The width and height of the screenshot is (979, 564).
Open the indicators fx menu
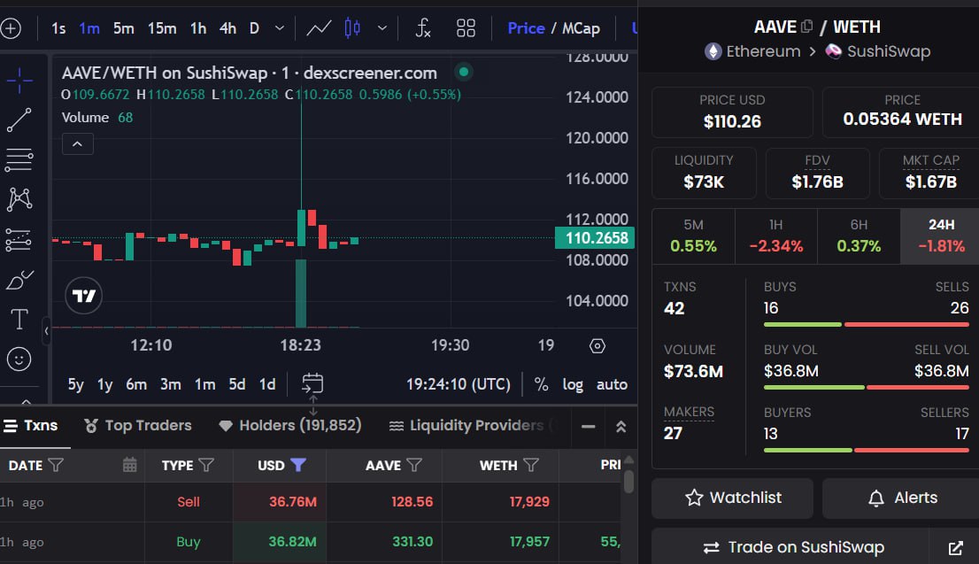(x=423, y=28)
